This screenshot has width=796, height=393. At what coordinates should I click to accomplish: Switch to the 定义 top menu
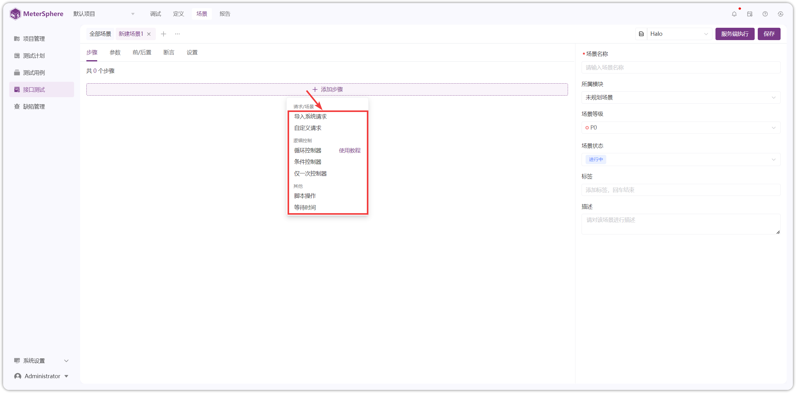pos(179,14)
